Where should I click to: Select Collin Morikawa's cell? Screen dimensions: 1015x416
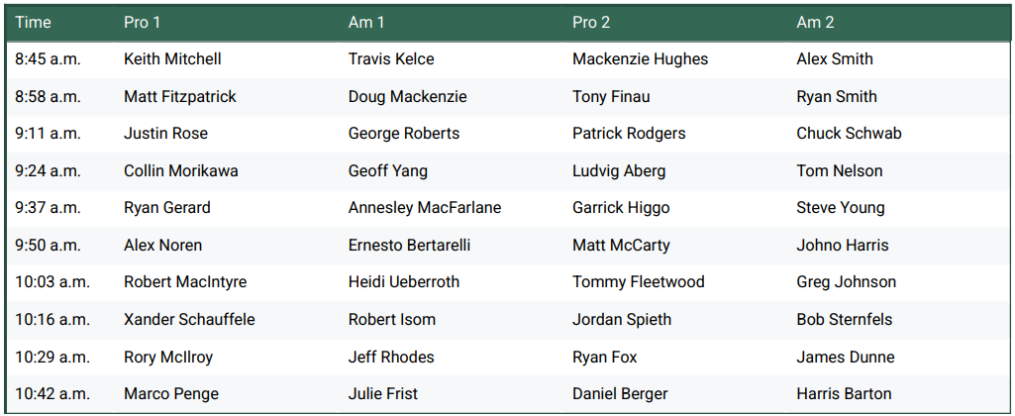180,171
